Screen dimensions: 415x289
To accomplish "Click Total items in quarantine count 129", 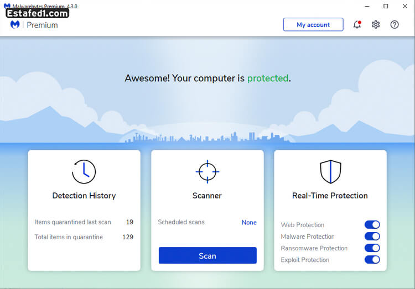I will pyautogui.click(x=128, y=237).
